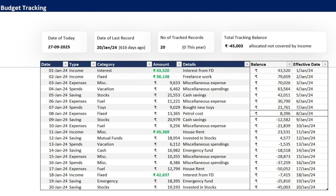The image size is (336, 196).
Task: Select the green ₹ 43,520 amount cell
Action: click(161, 71)
